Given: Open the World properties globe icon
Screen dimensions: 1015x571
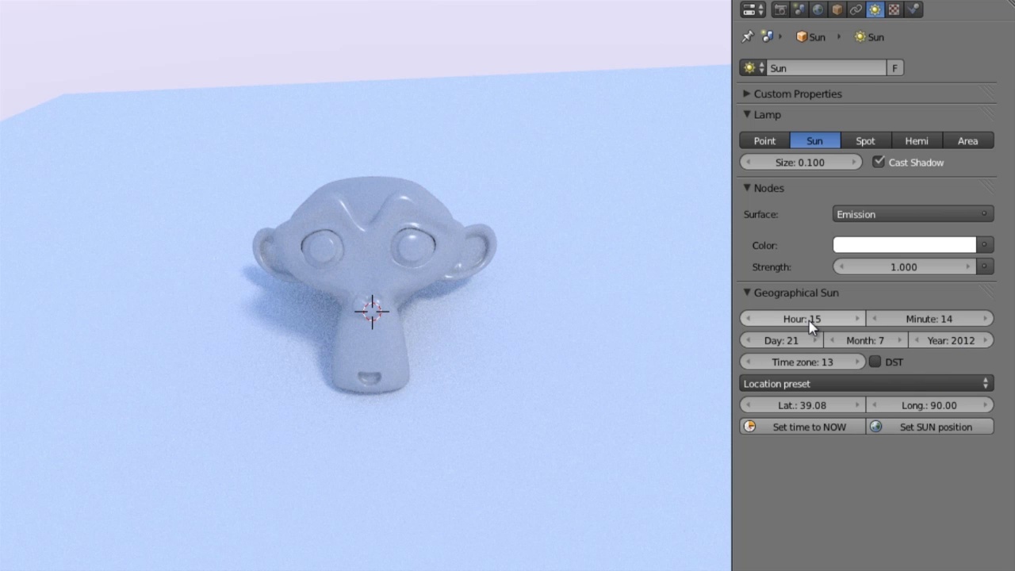Looking at the screenshot, I should click(x=818, y=10).
